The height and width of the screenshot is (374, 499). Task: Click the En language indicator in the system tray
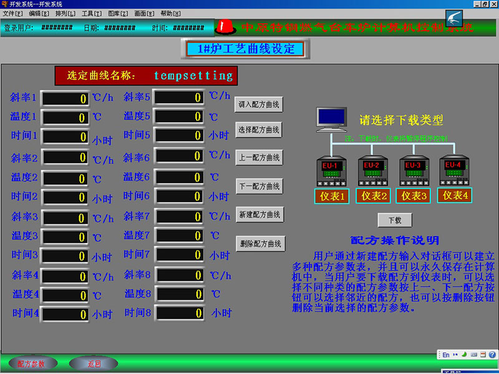click(x=445, y=353)
